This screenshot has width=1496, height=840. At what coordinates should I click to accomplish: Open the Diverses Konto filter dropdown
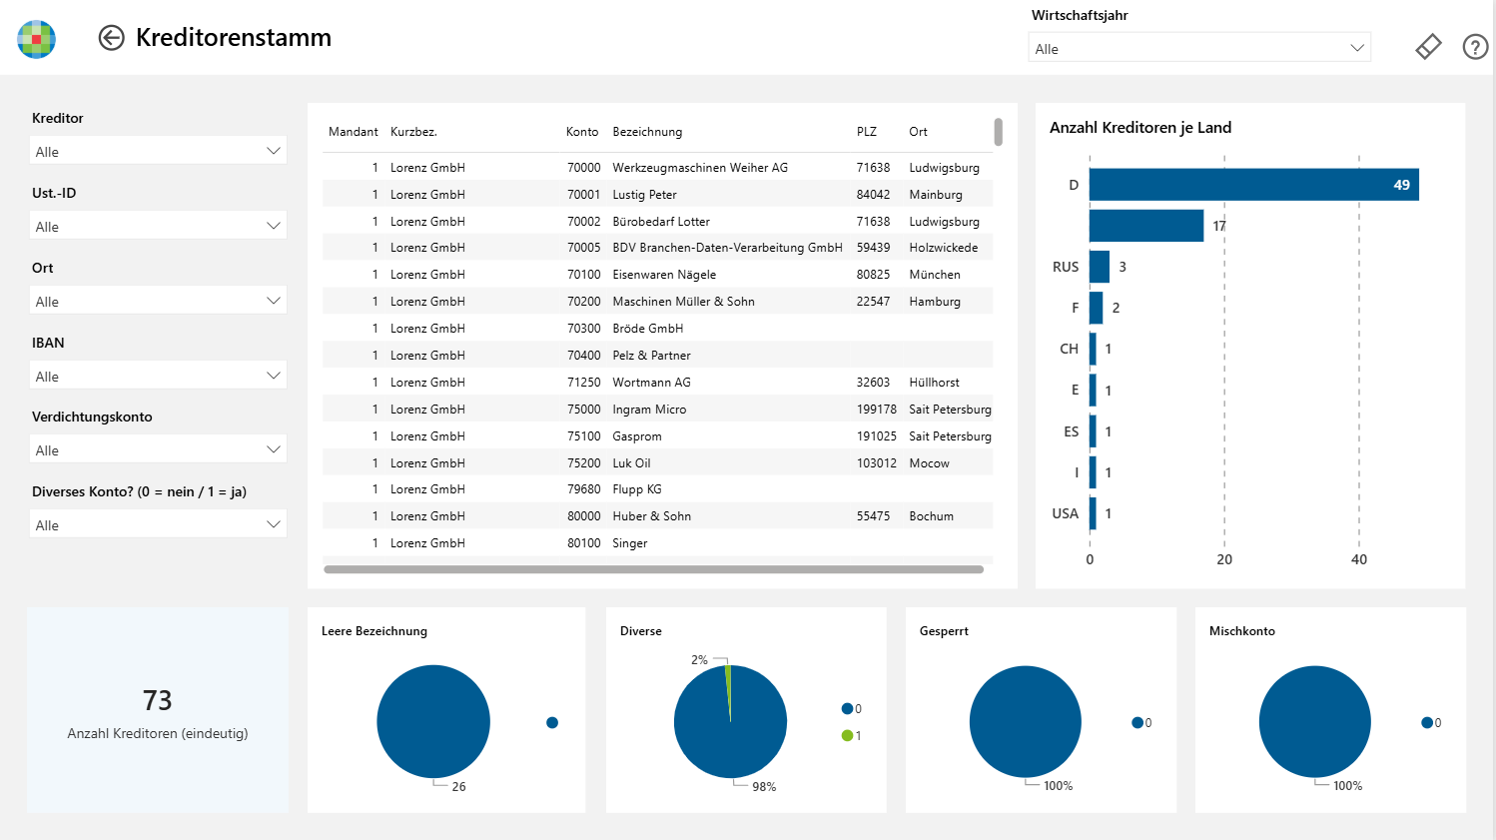pyautogui.click(x=158, y=524)
